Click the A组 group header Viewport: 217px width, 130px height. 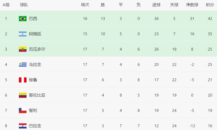6,5
